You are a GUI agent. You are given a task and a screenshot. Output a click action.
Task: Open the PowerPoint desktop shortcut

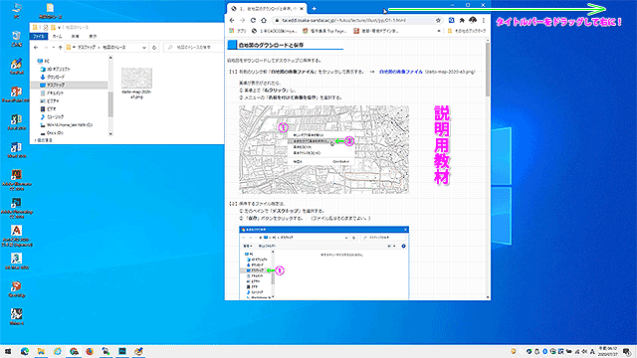16,94
